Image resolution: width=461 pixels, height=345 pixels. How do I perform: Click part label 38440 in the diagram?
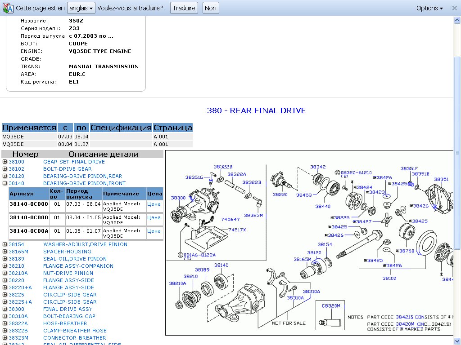click(322, 206)
